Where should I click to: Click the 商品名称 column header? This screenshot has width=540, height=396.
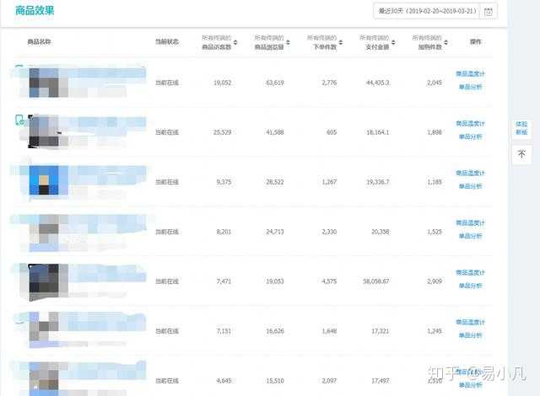pyautogui.click(x=40, y=42)
